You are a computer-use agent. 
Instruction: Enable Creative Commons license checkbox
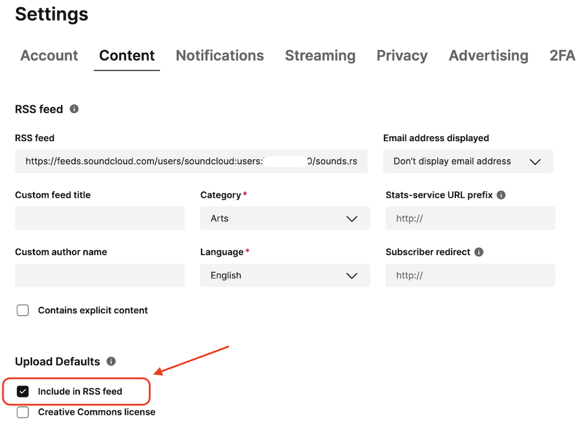(x=23, y=412)
